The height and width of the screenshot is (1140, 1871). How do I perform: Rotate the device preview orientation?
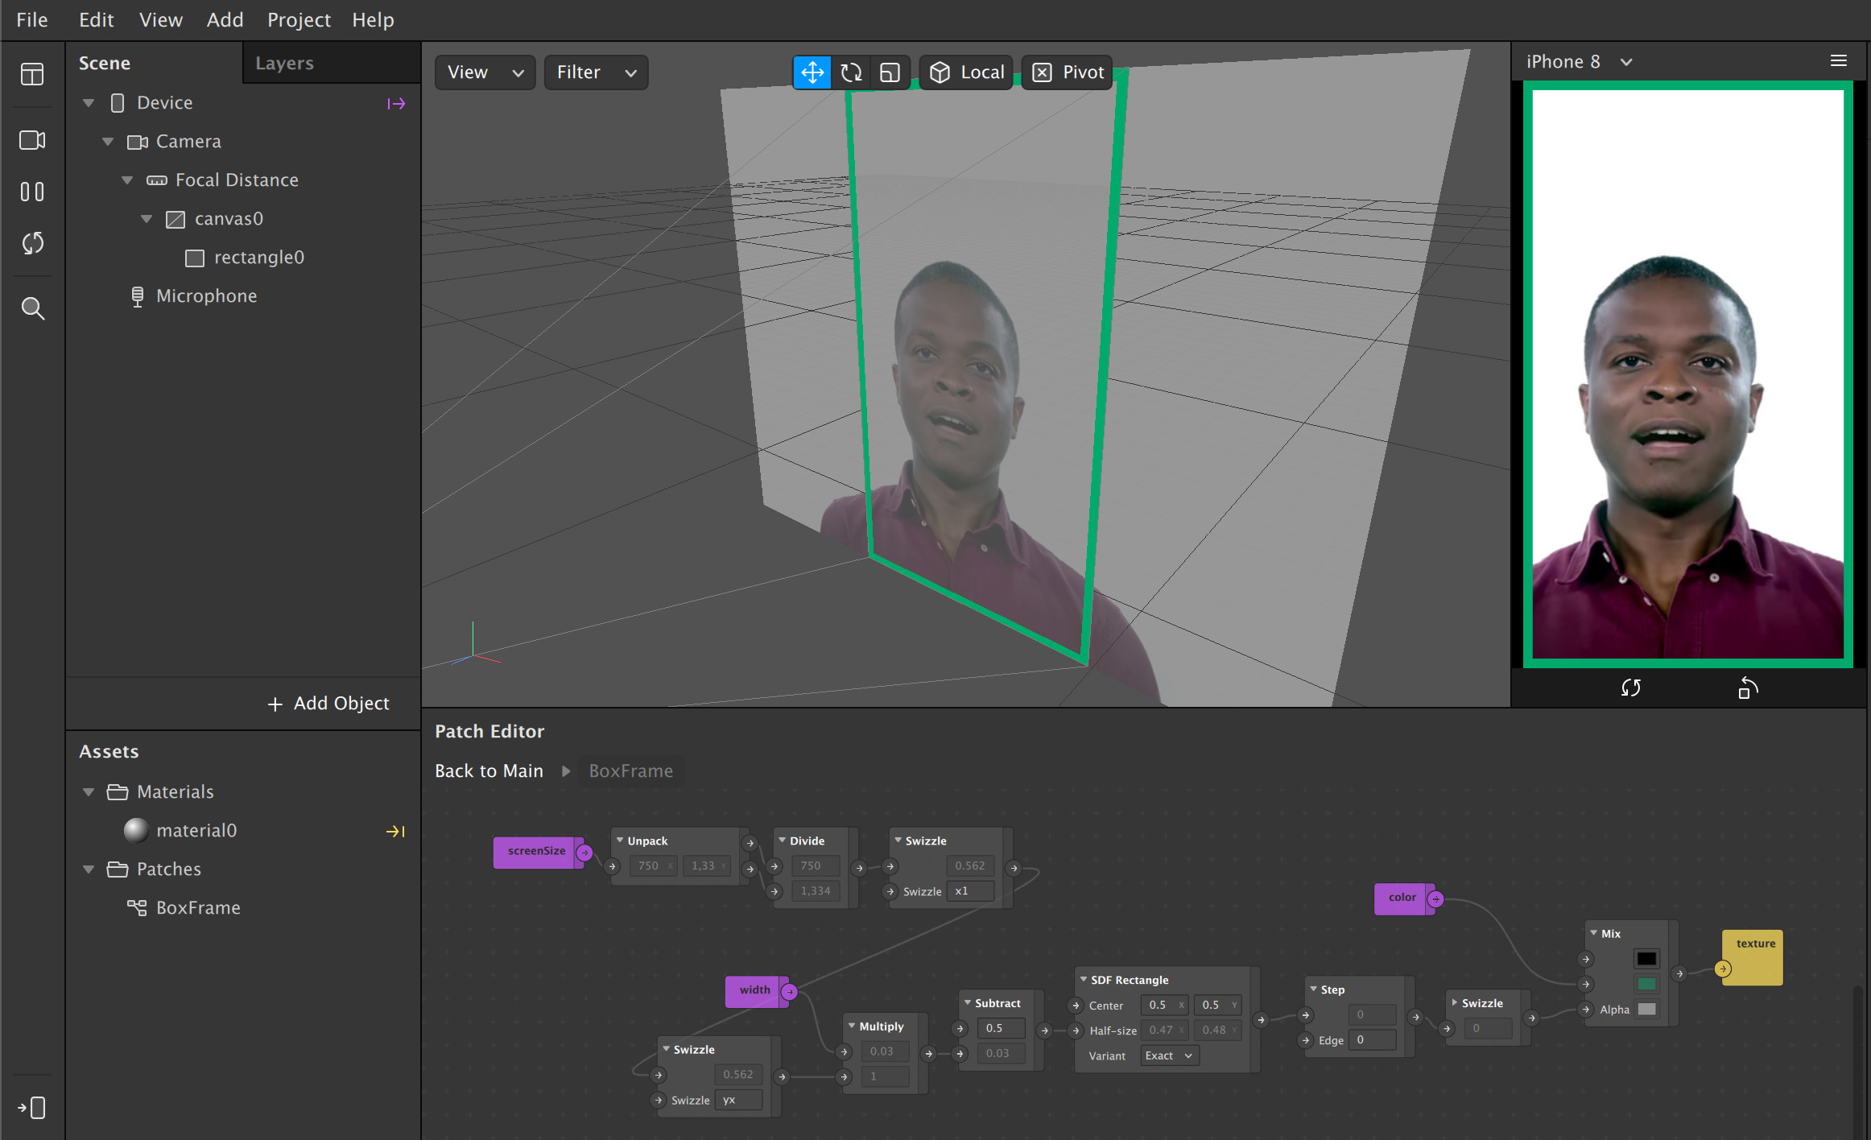[1747, 688]
